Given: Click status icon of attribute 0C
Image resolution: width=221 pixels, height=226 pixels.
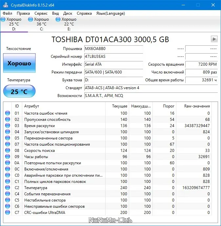Looking at the screenshot, I should (x=8, y=169).
